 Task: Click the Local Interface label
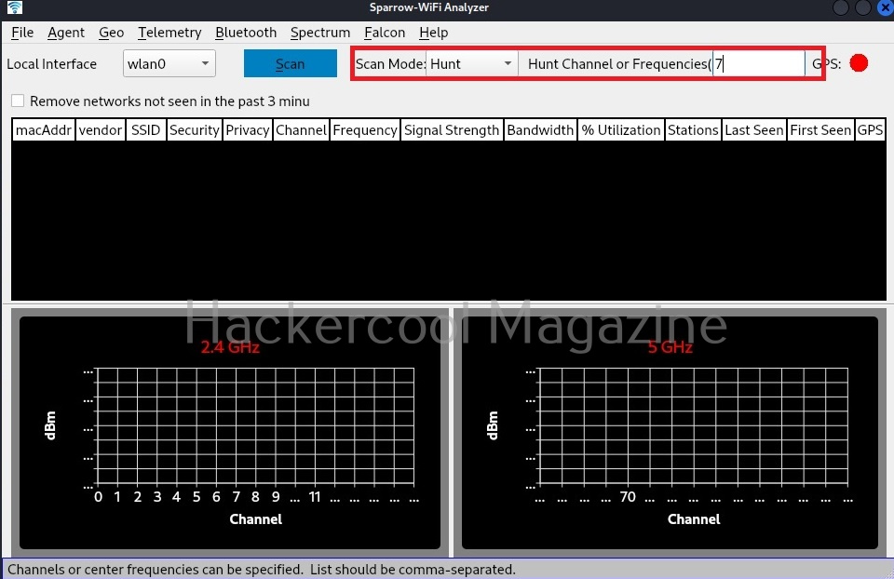click(x=51, y=64)
